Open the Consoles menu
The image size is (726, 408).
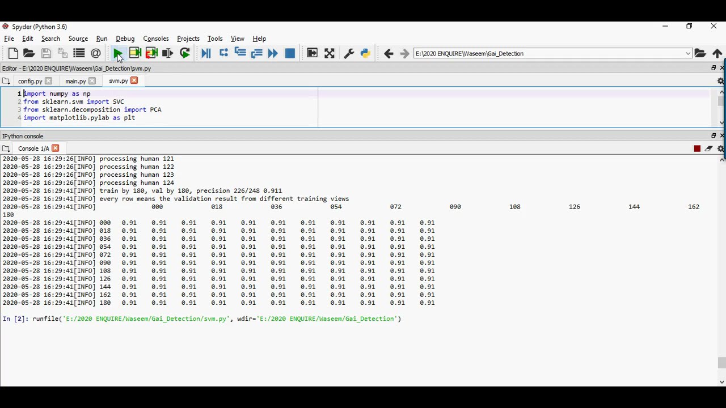click(156, 39)
